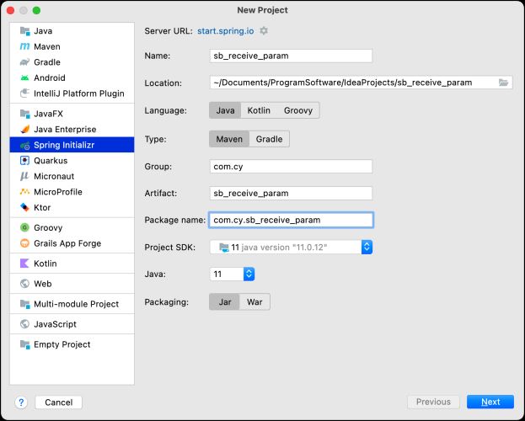525x421 pixels.
Task: Open the Project SDK dropdown
Action: [x=291, y=248]
